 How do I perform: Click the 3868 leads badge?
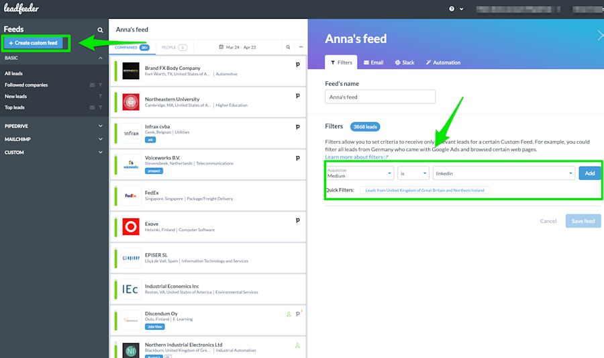point(365,127)
